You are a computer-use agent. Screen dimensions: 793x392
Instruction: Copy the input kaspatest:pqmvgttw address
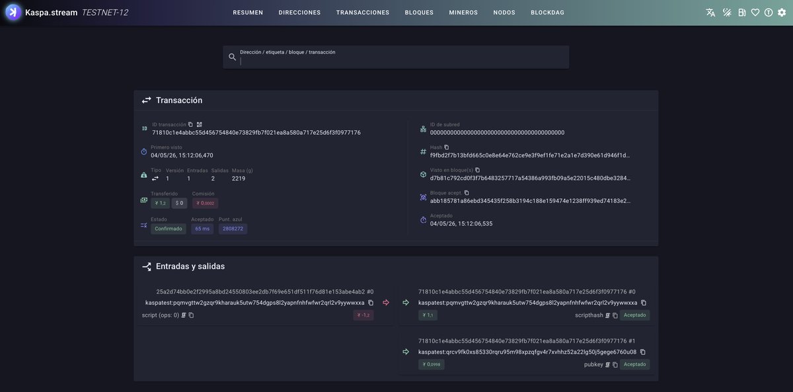[371, 303]
